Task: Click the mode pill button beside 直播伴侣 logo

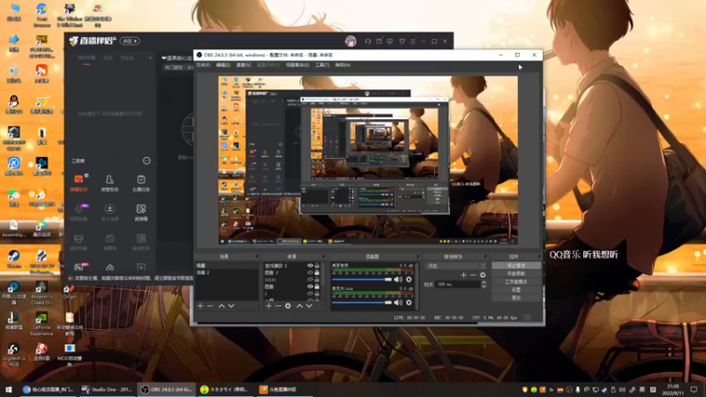Action: tap(130, 41)
